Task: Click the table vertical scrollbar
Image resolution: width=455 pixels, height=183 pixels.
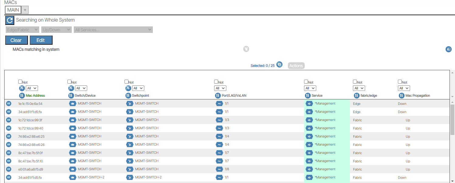Action: tap(452, 119)
